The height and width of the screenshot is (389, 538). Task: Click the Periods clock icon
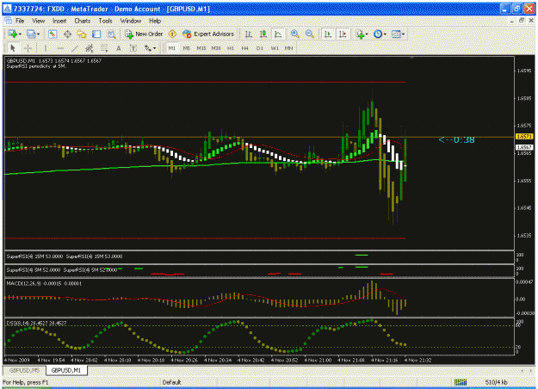click(378, 34)
